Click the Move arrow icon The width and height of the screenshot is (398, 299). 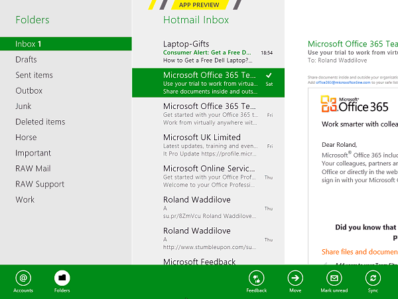(295, 278)
